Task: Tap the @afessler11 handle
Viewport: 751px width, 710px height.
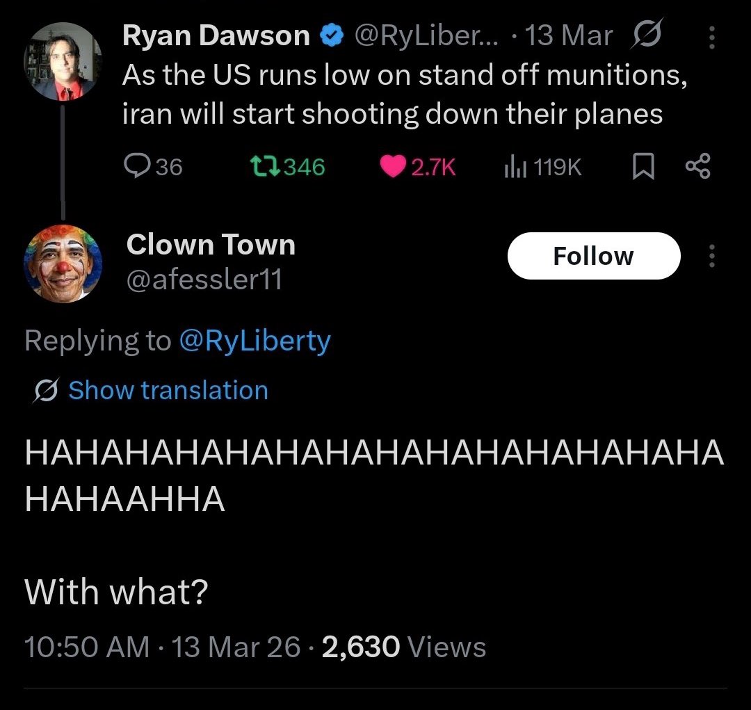Action: click(x=204, y=280)
